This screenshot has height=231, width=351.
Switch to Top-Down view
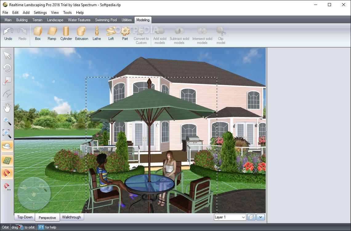point(25,217)
